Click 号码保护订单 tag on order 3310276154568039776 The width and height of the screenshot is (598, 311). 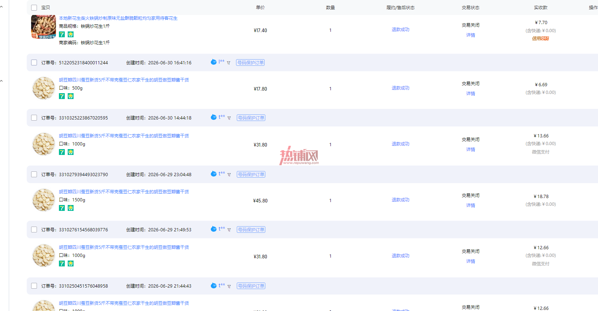tap(251, 230)
